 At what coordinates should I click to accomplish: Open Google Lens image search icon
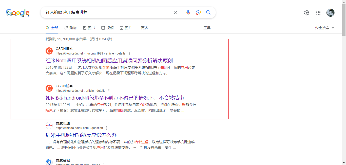[x=198, y=12]
